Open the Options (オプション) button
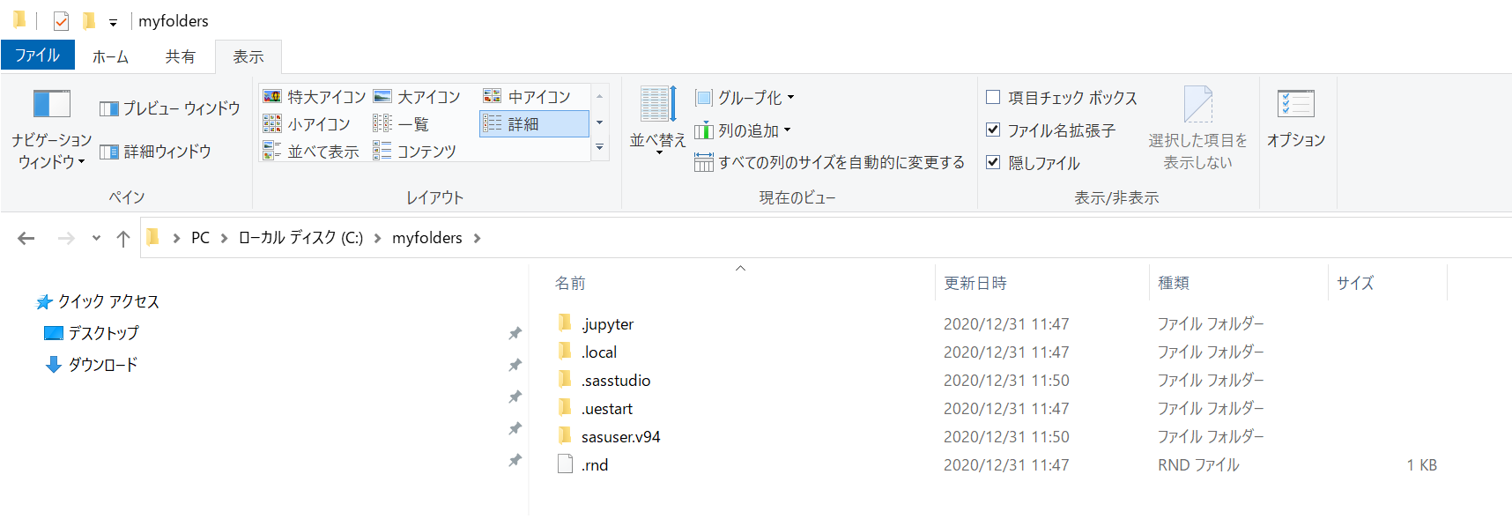The image size is (1512, 519). 1296,118
